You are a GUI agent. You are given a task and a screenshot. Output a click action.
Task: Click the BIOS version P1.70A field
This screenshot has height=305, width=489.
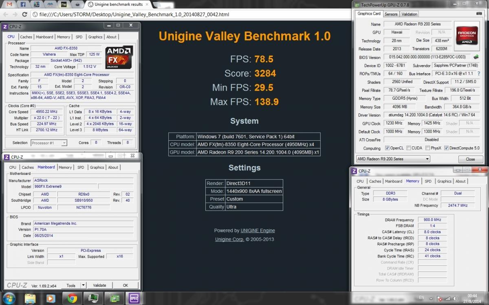tap(83, 229)
